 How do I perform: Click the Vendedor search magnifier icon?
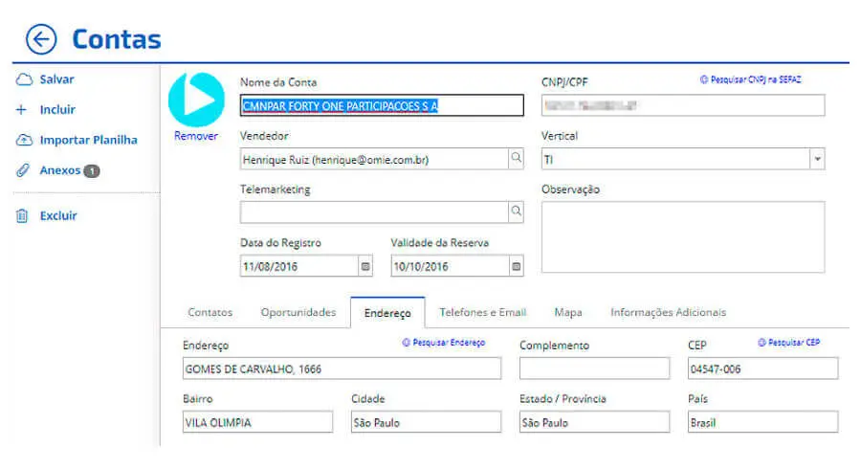tap(517, 158)
